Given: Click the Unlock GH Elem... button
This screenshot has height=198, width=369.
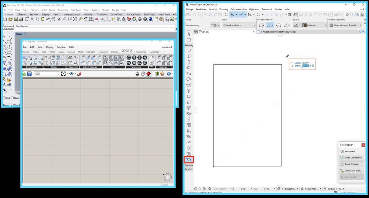Looking at the screenshot, I should click(x=352, y=170).
